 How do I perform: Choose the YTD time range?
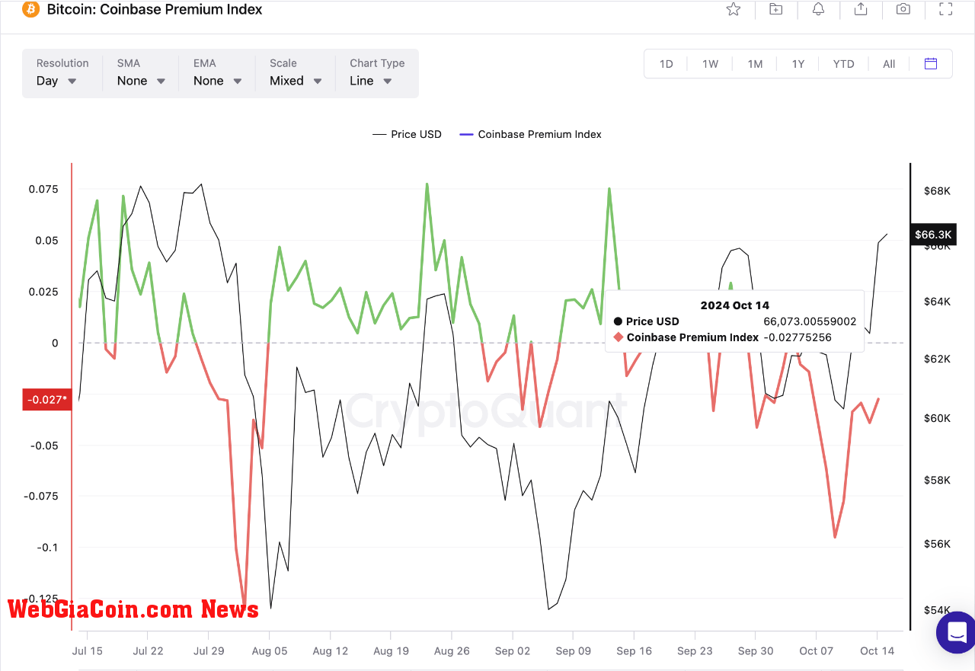[x=843, y=64]
